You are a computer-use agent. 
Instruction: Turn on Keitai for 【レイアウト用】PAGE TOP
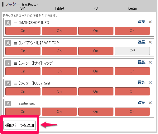[x=132, y=51]
